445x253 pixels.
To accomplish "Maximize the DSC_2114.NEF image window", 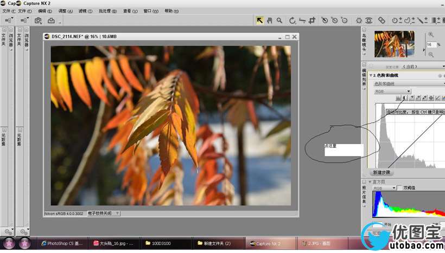I will (x=287, y=37).
